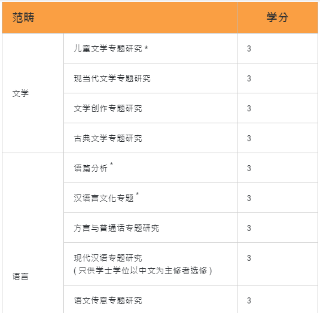Click the 学分 column header

coord(278,17)
